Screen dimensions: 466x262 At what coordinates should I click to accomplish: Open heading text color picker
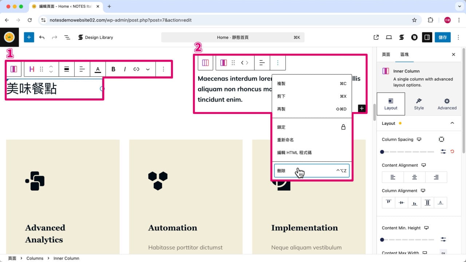point(98,69)
